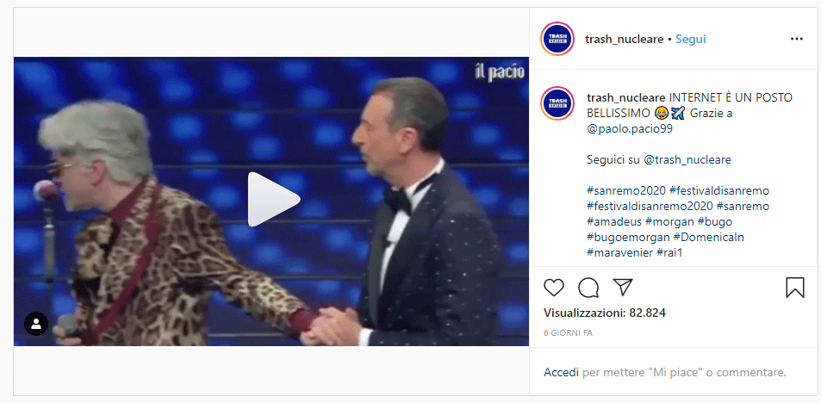Image resolution: width=821 pixels, height=403 pixels.
Task: Open the trash_nucleare username in the header
Action: click(625, 40)
